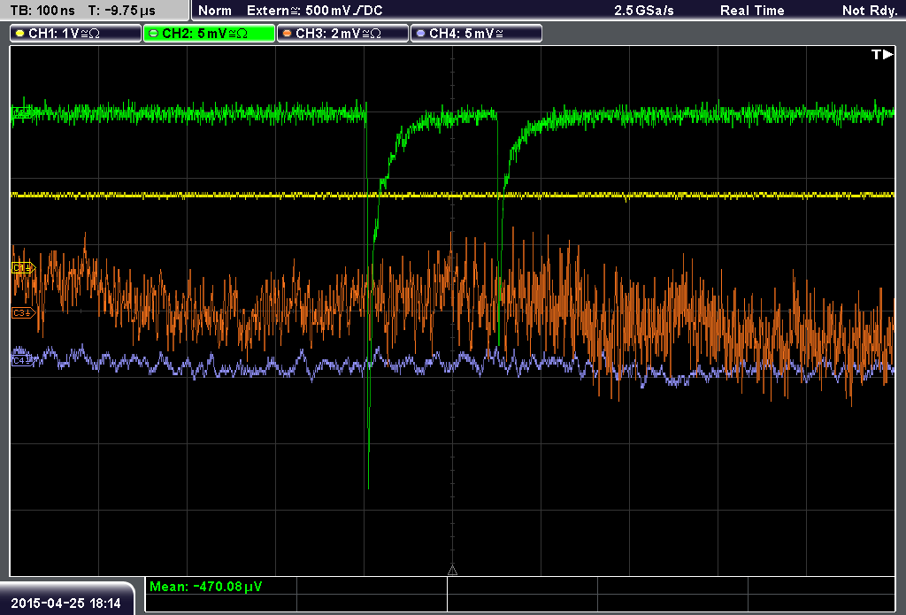Click the TB: 100 ns timebase readout
The width and height of the screenshot is (906, 615).
(42, 11)
